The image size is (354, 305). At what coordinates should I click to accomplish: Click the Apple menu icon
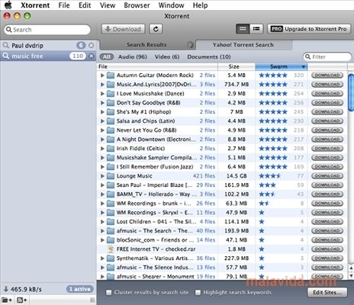[x=8, y=5]
